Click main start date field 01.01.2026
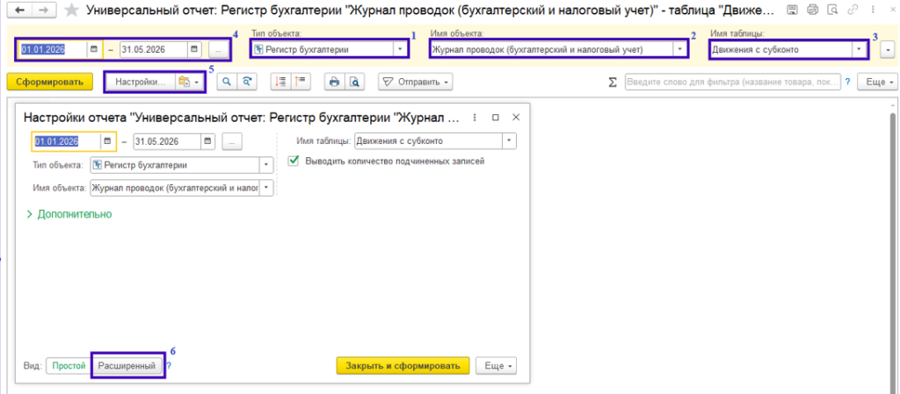The height and width of the screenshot is (394, 900). click(x=54, y=50)
